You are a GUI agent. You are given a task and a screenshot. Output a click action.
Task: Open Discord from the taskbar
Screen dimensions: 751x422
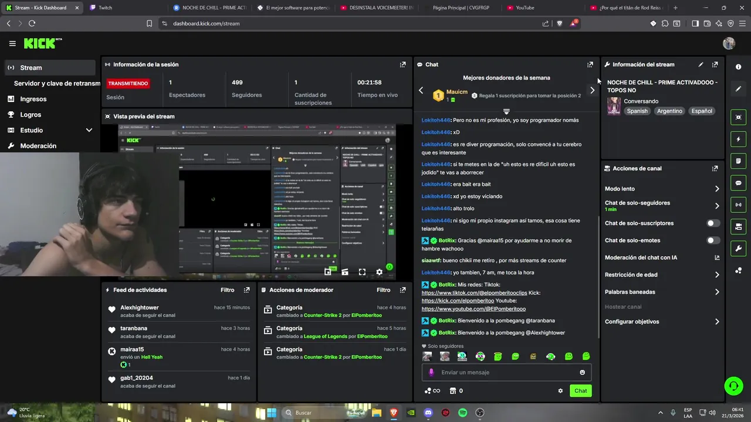[x=428, y=413]
